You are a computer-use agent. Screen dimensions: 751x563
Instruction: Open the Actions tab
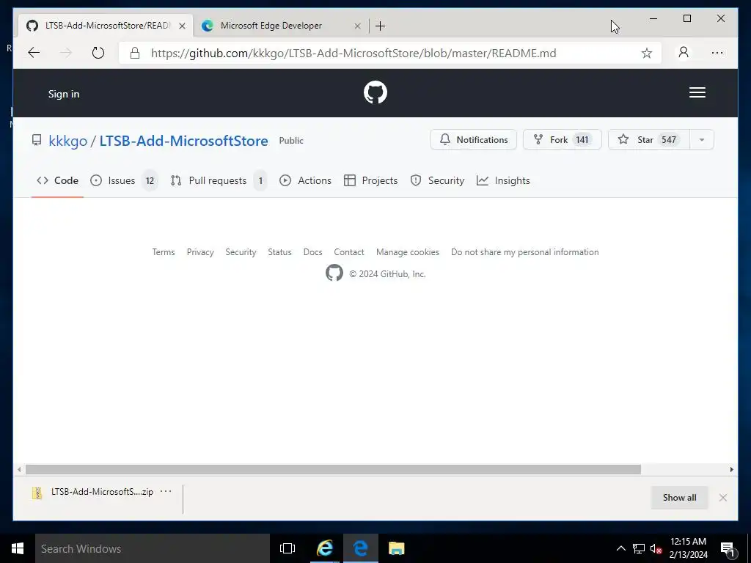pos(305,180)
